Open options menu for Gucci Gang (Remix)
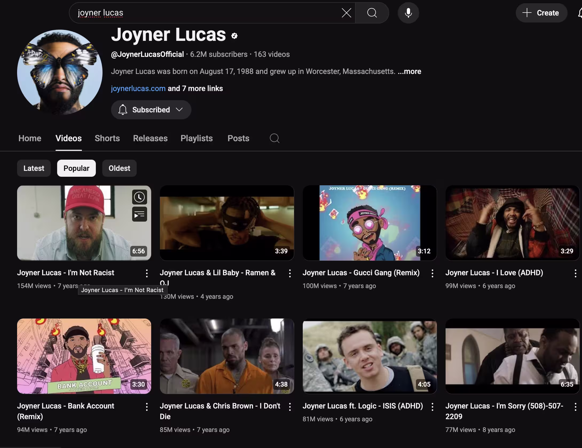Image resolution: width=582 pixels, height=448 pixels. pyautogui.click(x=432, y=273)
